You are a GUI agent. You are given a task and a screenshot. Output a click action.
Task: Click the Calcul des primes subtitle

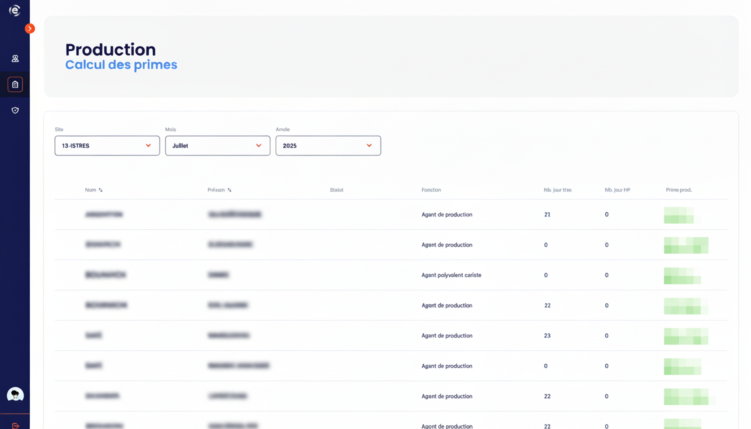[121, 65]
